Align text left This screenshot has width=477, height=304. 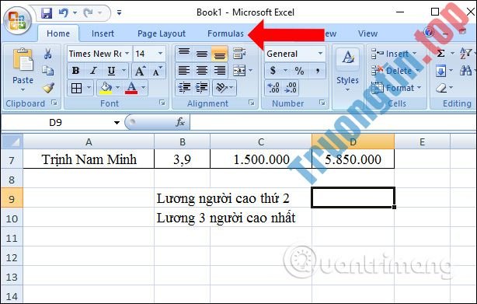(184, 71)
